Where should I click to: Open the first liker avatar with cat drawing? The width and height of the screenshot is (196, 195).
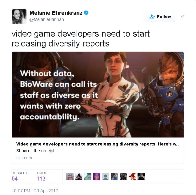point(70,177)
